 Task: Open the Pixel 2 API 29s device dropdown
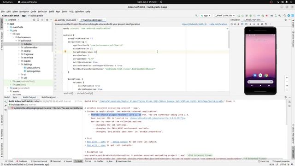coord(224,16)
